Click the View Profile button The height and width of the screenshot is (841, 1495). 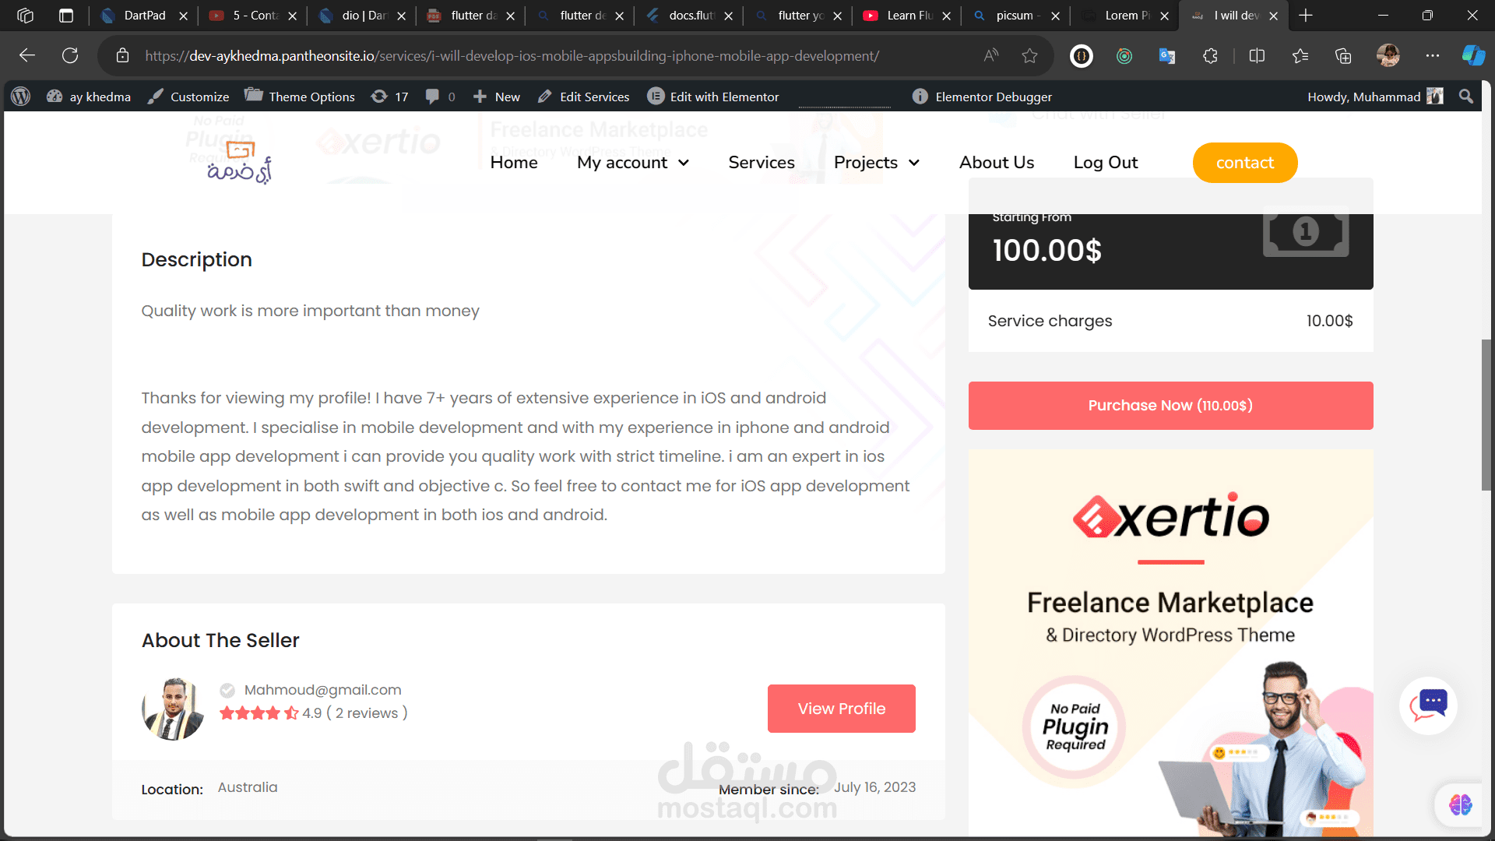(841, 709)
